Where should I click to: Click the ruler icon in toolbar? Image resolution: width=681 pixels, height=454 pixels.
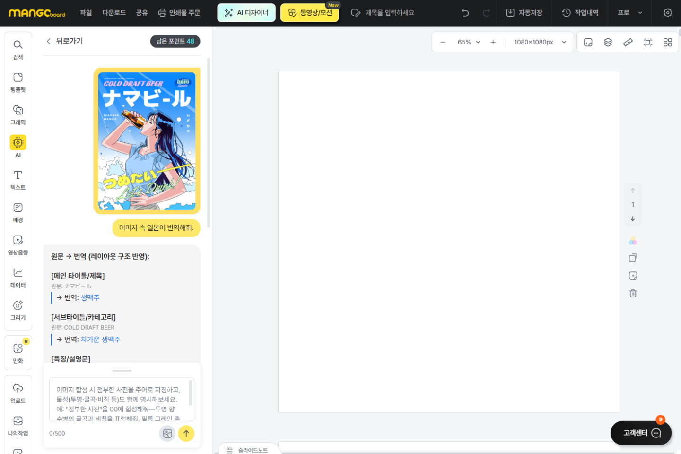coord(628,42)
